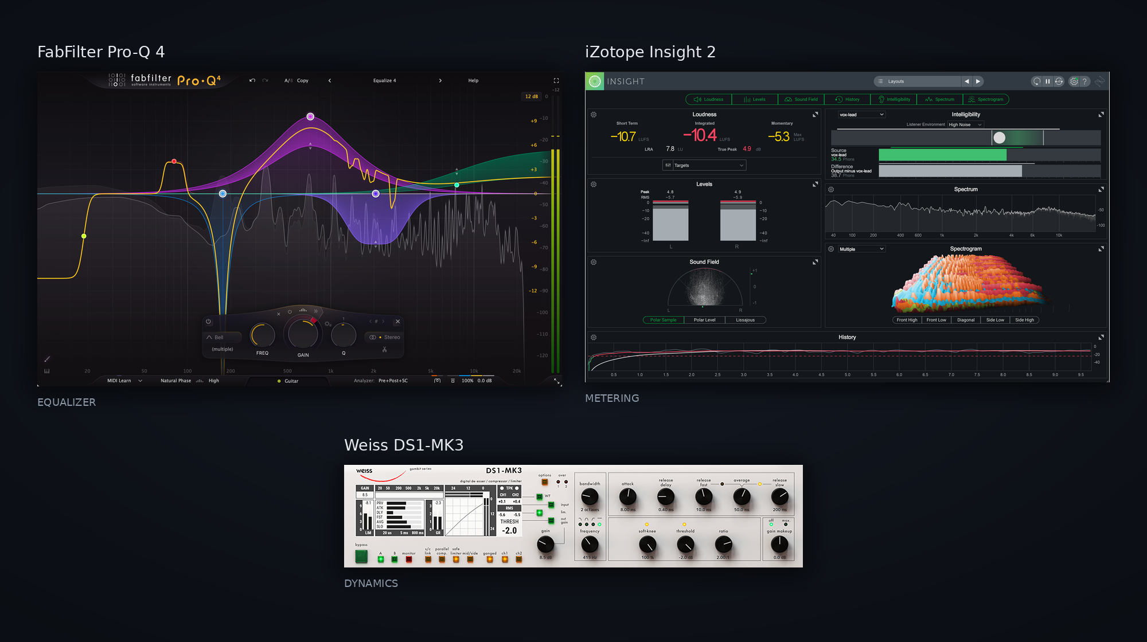The height and width of the screenshot is (642, 1147).
Task: Expand the Loudness panel
Action: [x=815, y=115]
